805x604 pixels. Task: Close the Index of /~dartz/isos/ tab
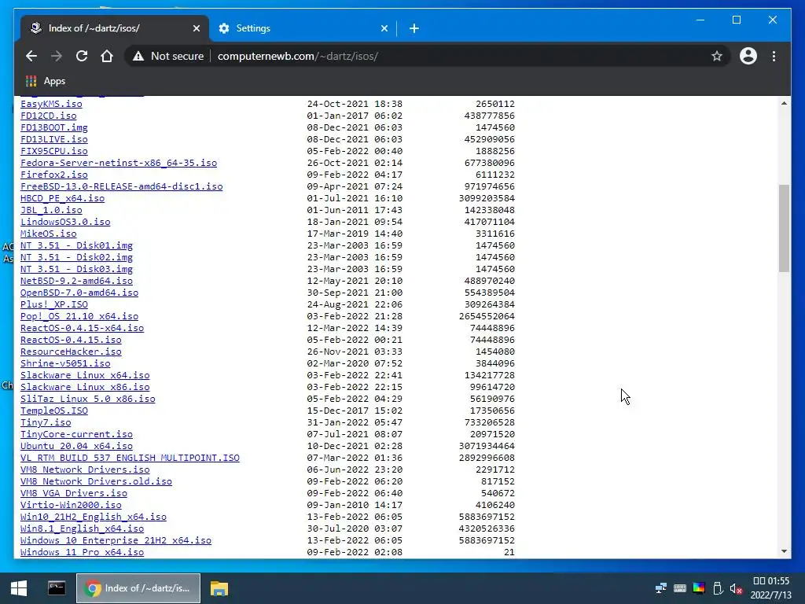point(196,28)
